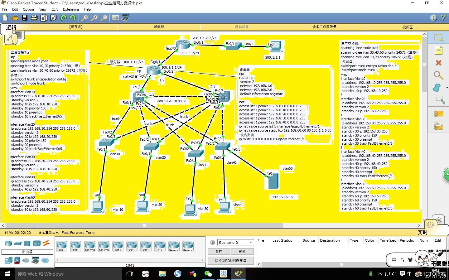Select the WAN Emulation cloud category
449x280 pixels.
pos(26,260)
